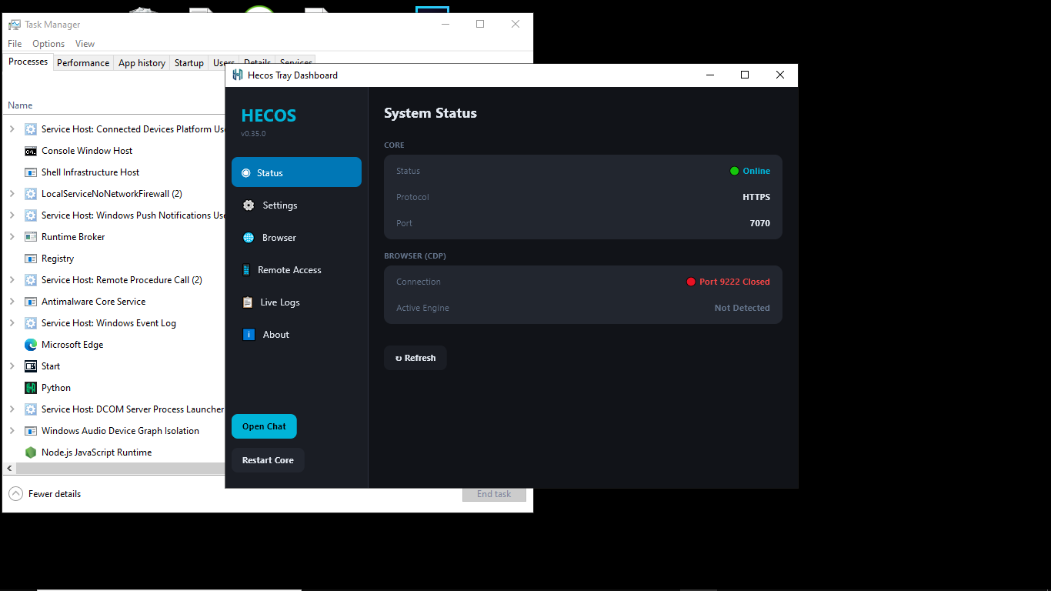Minimize the Task Manager window
The width and height of the screenshot is (1051, 591).
(445, 24)
